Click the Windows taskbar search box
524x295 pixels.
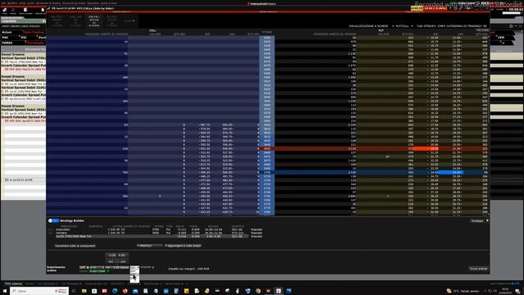[39, 291]
